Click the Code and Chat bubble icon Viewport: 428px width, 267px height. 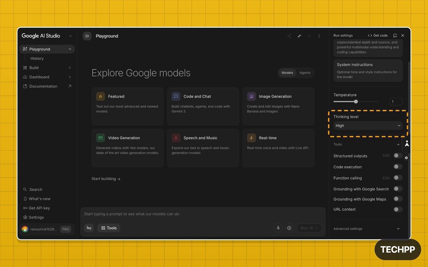(176, 96)
